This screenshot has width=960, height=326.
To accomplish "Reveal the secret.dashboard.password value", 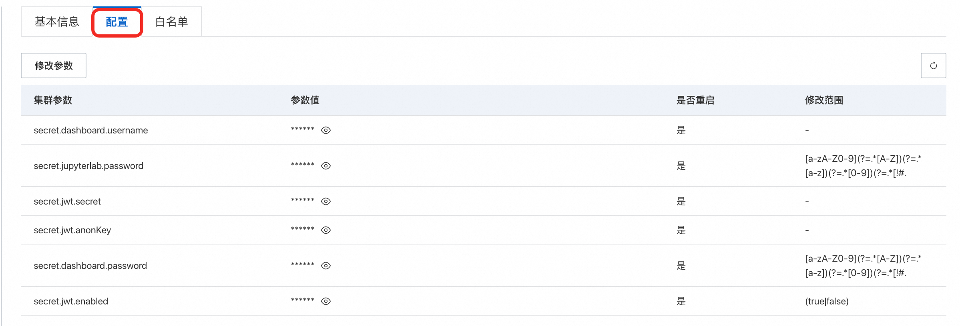I will 326,266.
